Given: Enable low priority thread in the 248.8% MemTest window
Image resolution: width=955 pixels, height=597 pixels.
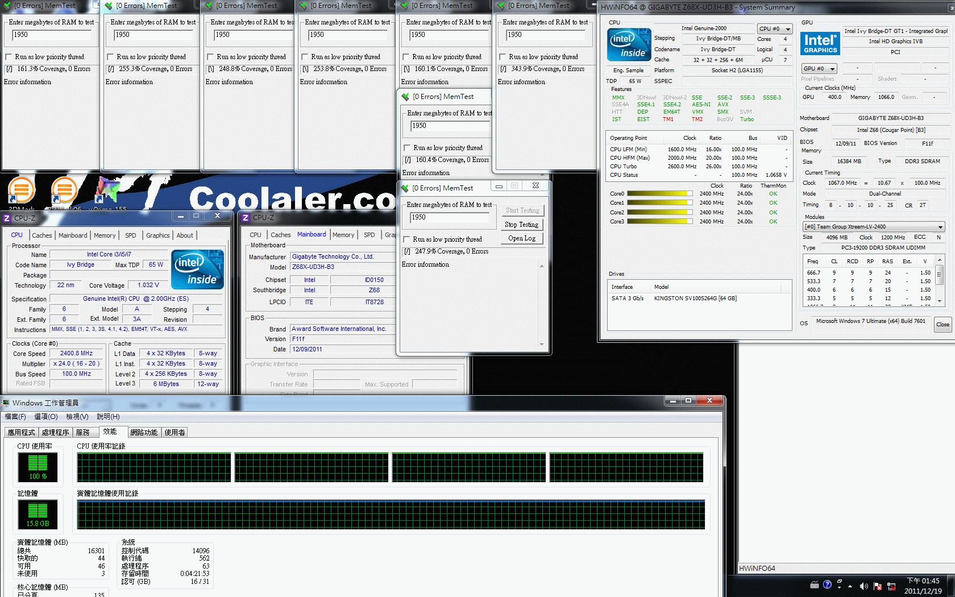Looking at the screenshot, I should click(x=210, y=57).
